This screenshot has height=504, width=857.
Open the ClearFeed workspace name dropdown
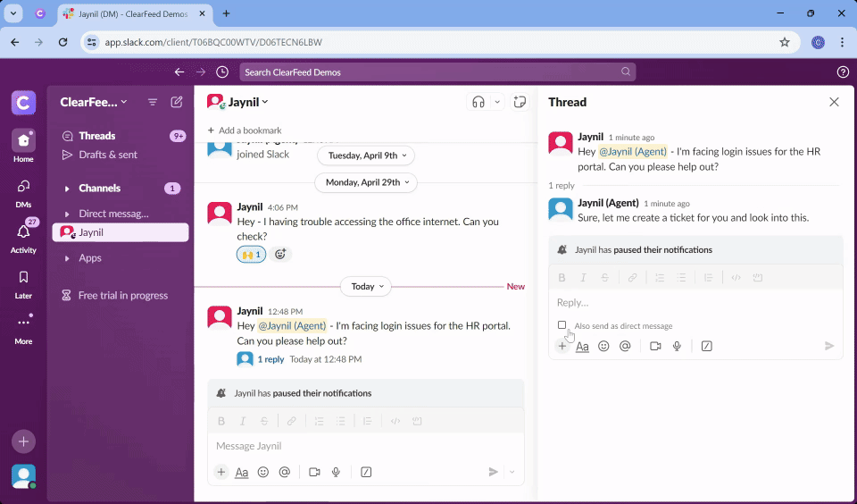(93, 102)
